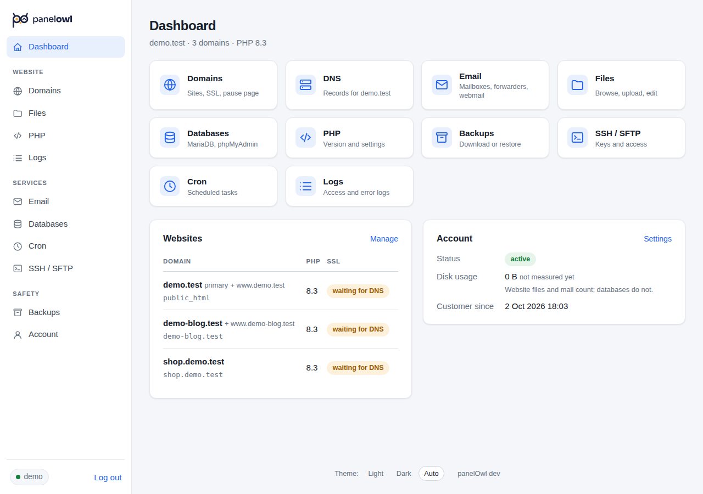Click the database icon on Databases card
Image resolution: width=703 pixels, height=494 pixels.
point(170,137)
